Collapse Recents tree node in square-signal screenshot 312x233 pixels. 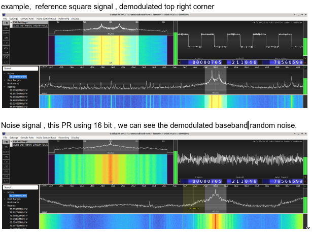pyautogui.click(x=5, y=87)
